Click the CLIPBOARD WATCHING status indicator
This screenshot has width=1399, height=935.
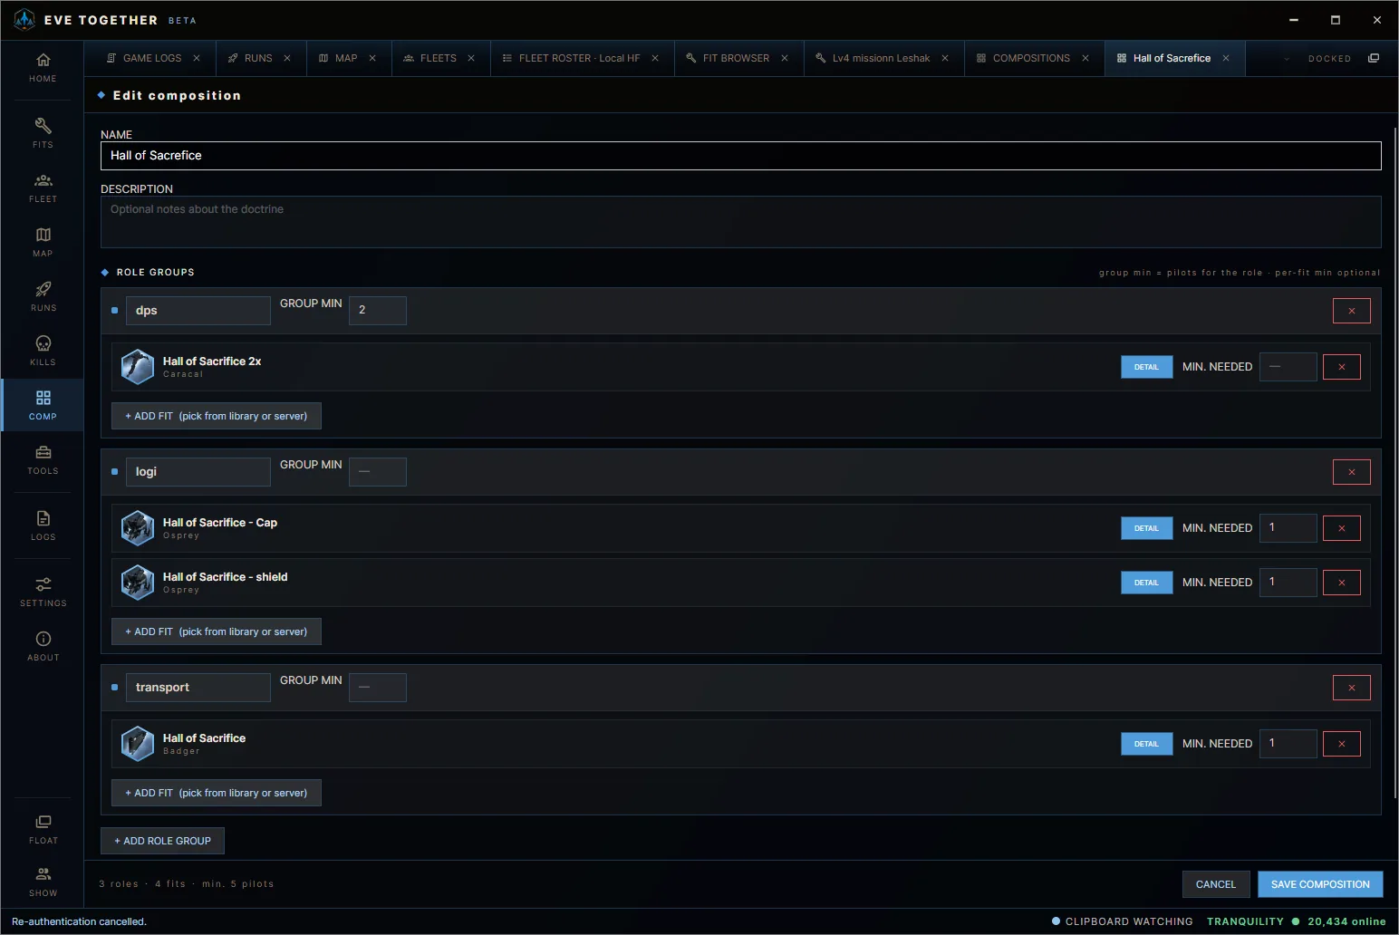pyautogui.click(x=1123, y=921)
